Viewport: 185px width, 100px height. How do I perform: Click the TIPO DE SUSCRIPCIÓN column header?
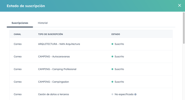click(x=50, y=34)
